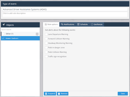Viewport: 130px width, 97px height.
Task: Click the rule description field
Action: (x=65, y=15)
